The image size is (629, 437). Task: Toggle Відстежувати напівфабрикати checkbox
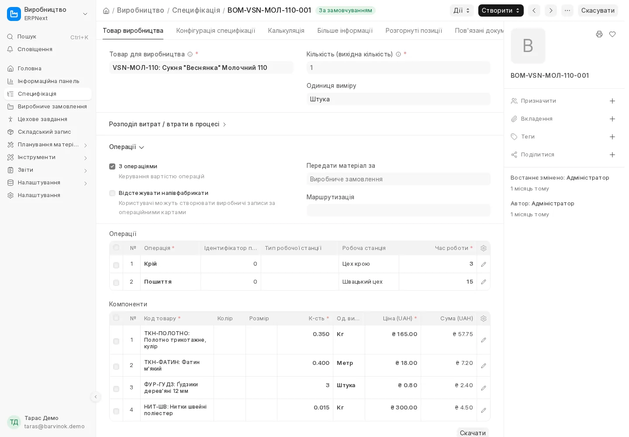tap(112, 193)
